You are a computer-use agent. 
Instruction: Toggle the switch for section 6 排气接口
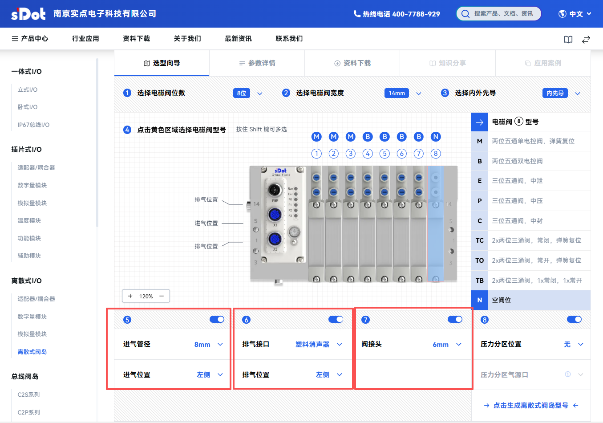336,319
